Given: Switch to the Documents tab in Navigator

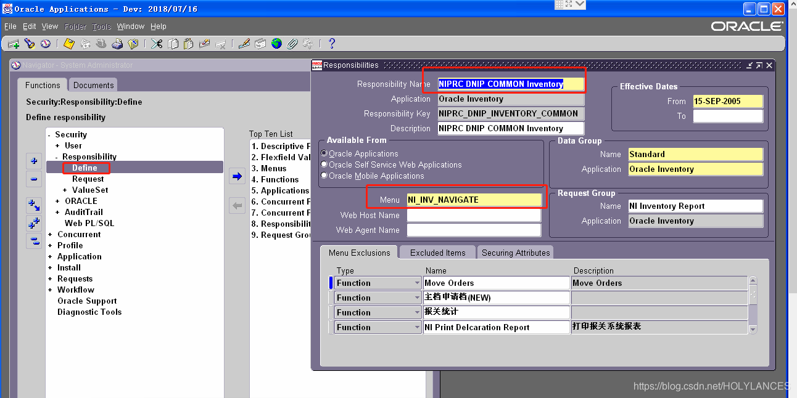Looking at the screenshot, I should 93,85.
